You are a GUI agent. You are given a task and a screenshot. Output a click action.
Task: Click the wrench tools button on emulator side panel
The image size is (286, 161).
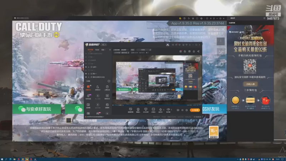(221, 52)
